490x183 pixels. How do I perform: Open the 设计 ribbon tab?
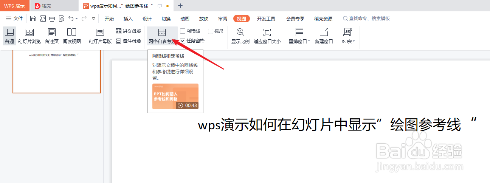pyautogui.click(x=147, y=19)
